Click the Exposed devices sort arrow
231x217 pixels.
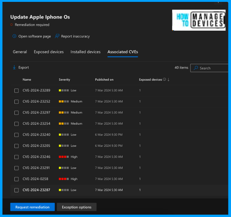point(168,80)
